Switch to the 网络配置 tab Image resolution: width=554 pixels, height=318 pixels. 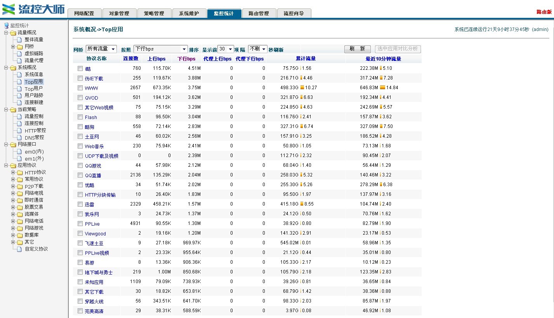click(x=84, y=14)
